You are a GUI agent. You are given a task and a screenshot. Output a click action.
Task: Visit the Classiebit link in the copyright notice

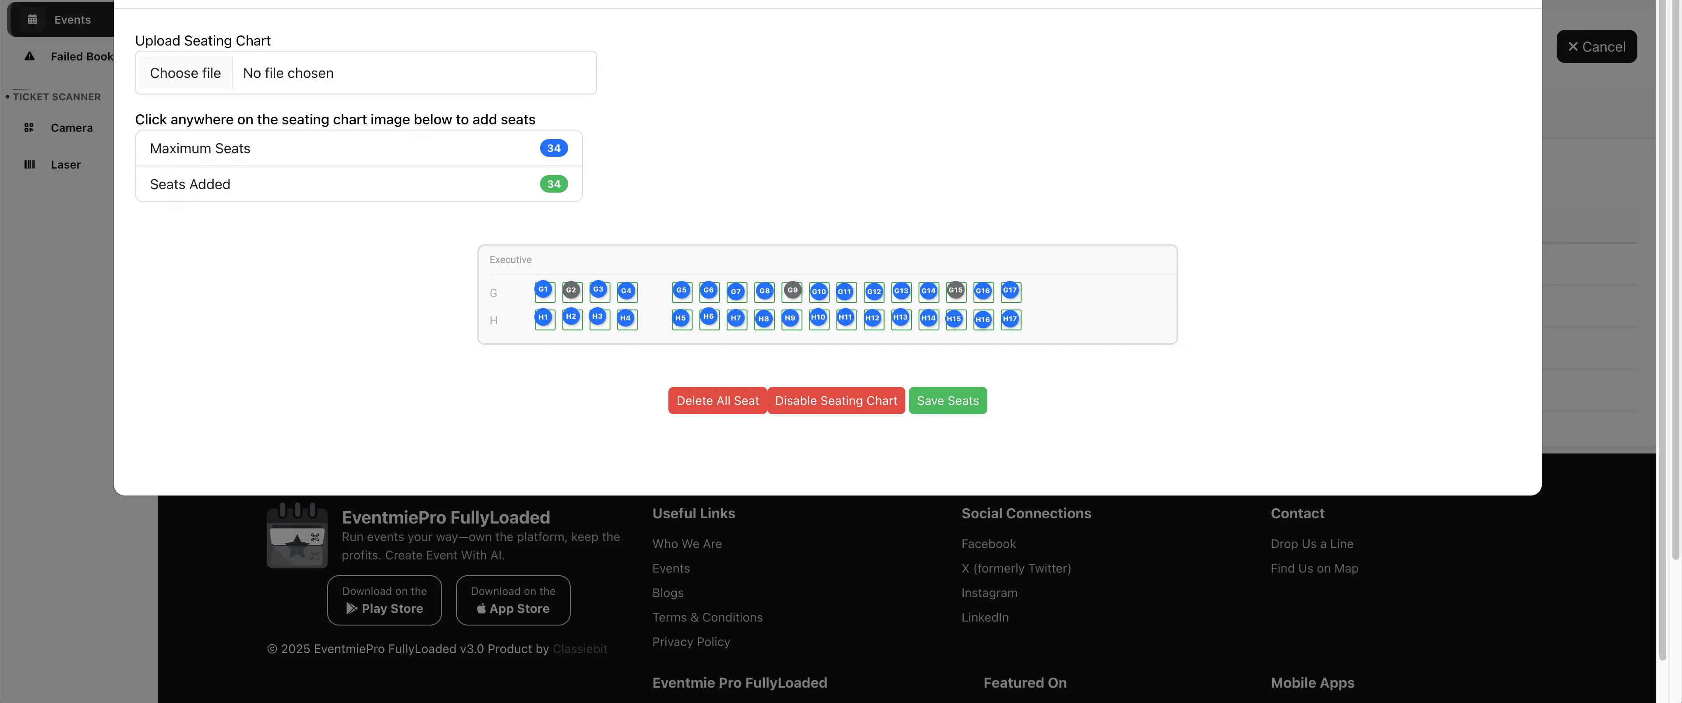[580, 649]
